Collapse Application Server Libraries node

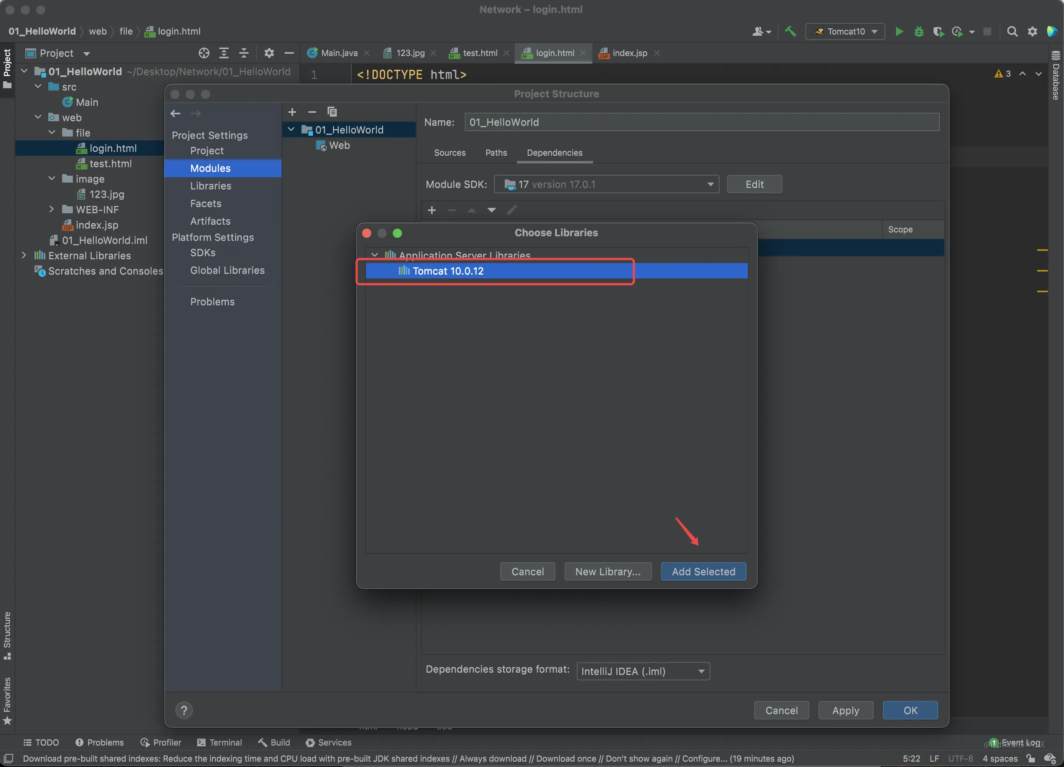(x=374, y=255)
